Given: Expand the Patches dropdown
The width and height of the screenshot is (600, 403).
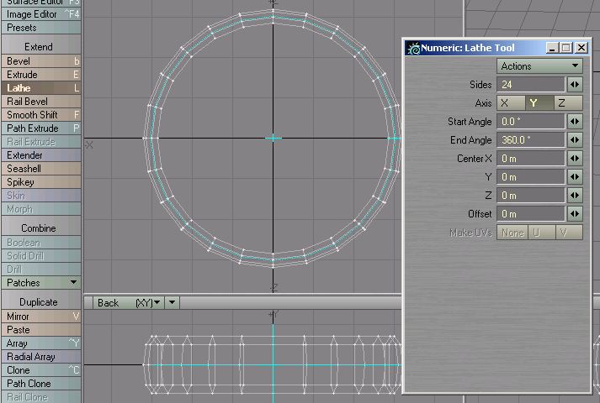Looking at the screenshot, I should pyautogui.click(x=41, y=283).
